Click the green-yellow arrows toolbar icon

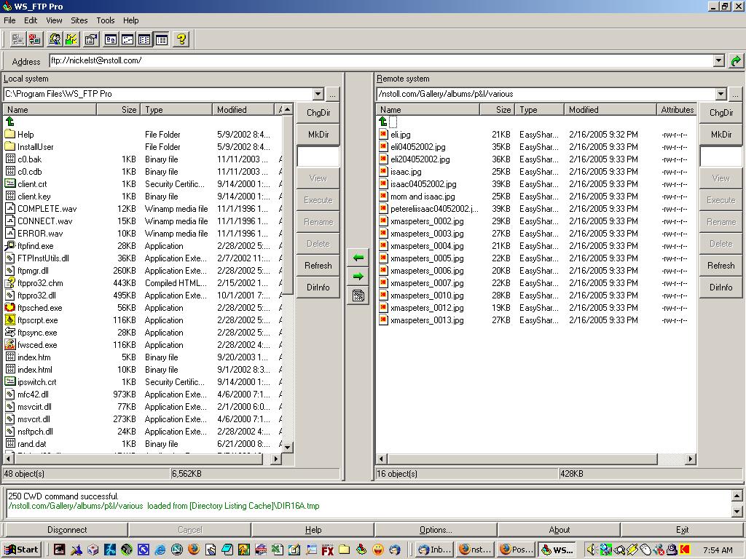click(x=71, y=39)
